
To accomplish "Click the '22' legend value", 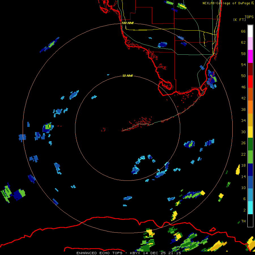I will pos(243,154).
